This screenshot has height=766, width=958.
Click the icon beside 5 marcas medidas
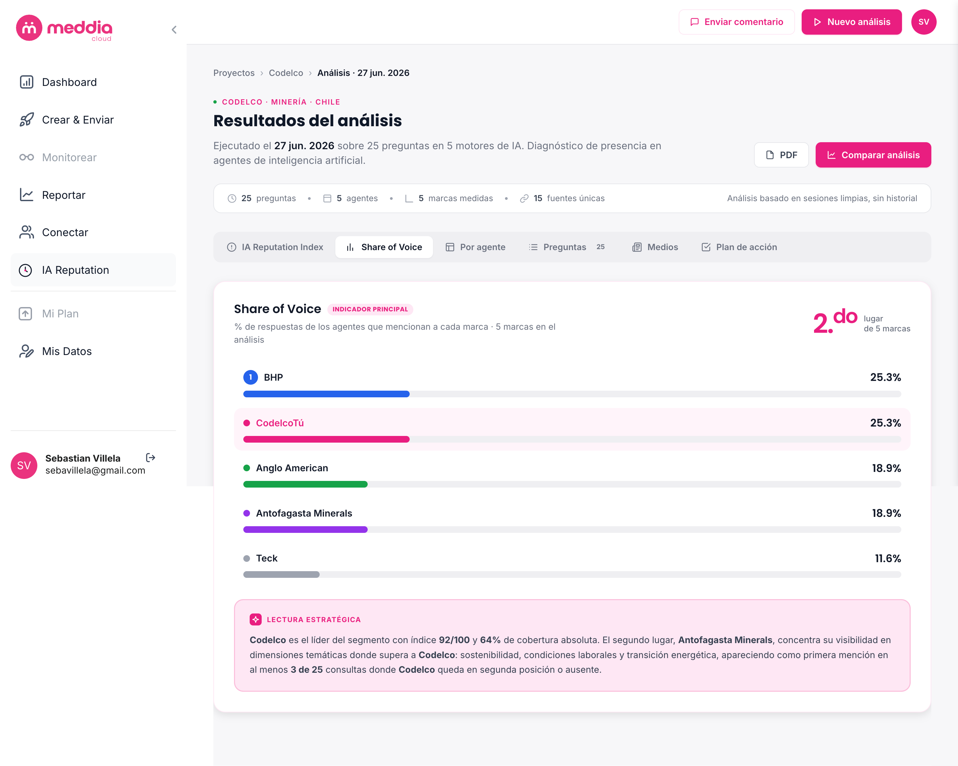pos(409,198)
